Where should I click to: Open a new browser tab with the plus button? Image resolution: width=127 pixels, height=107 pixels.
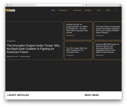[120, 6]
